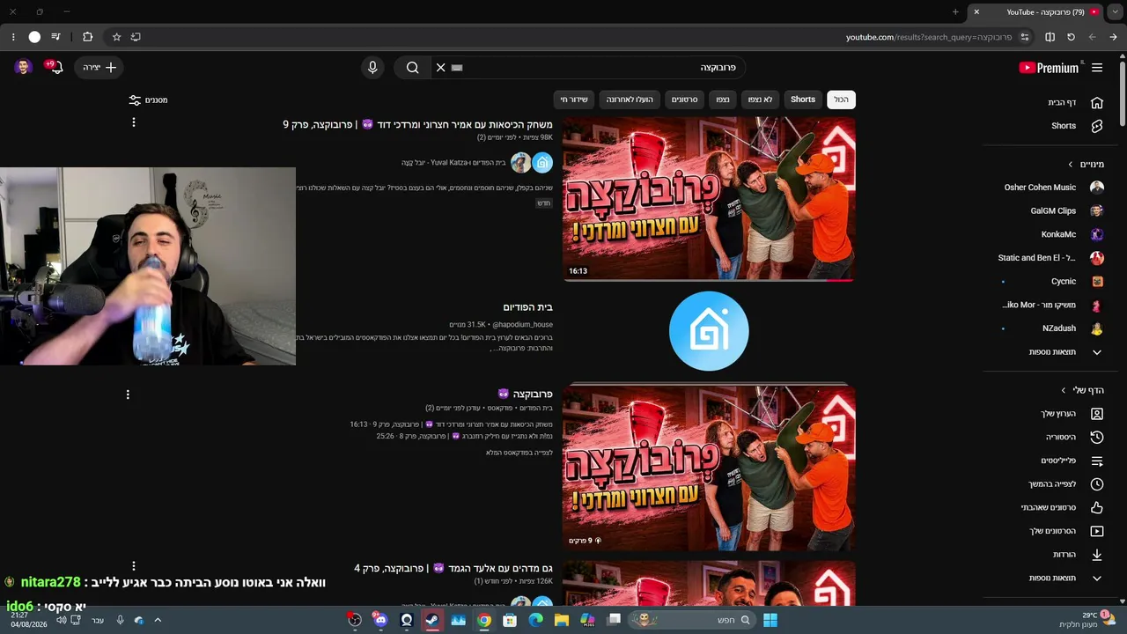Open more options for פרק 9 video

point(134,122)
